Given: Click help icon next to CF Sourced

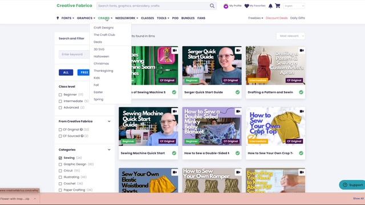Looking at the screenshot, I should tap(82, 136).
